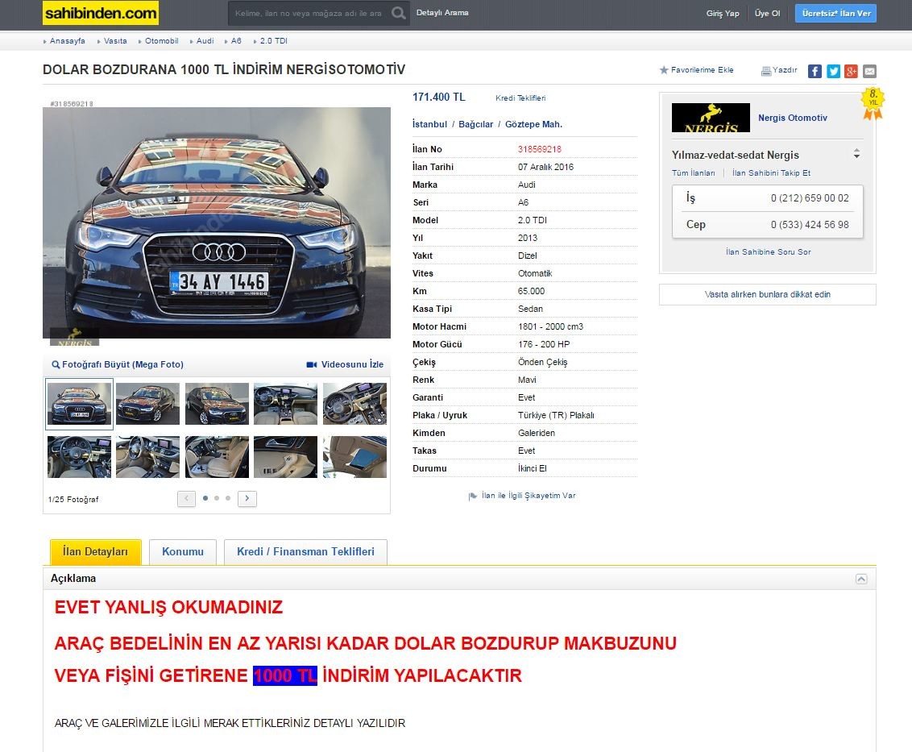Switch to the Konumu tab
The height and width of the screenshot is (752, 912).
(183, 552)
